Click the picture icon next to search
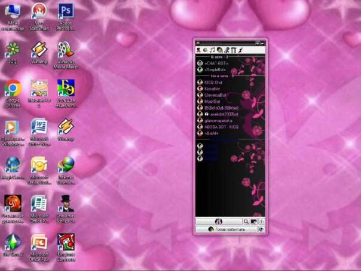 (x=254, y=221)
